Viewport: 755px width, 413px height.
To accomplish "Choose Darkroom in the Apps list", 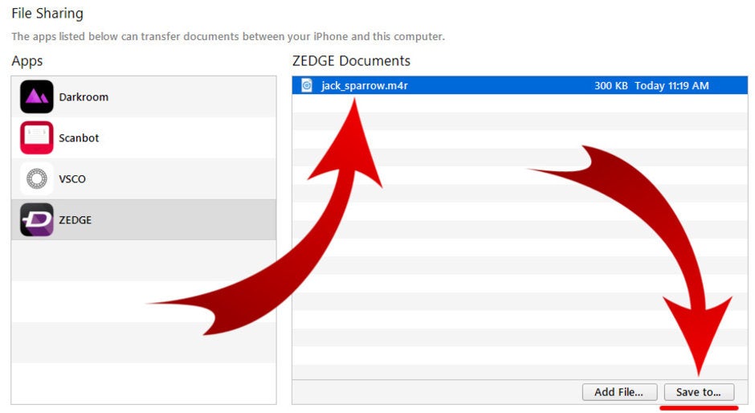I will (144, 96).
